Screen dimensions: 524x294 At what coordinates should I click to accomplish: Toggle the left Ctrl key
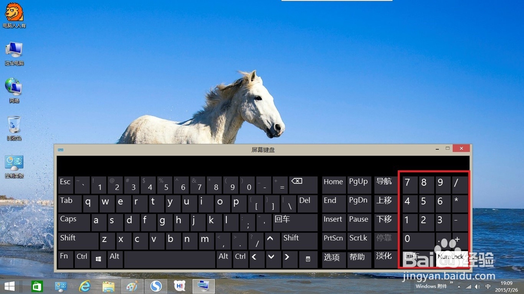tap(82, 259)
